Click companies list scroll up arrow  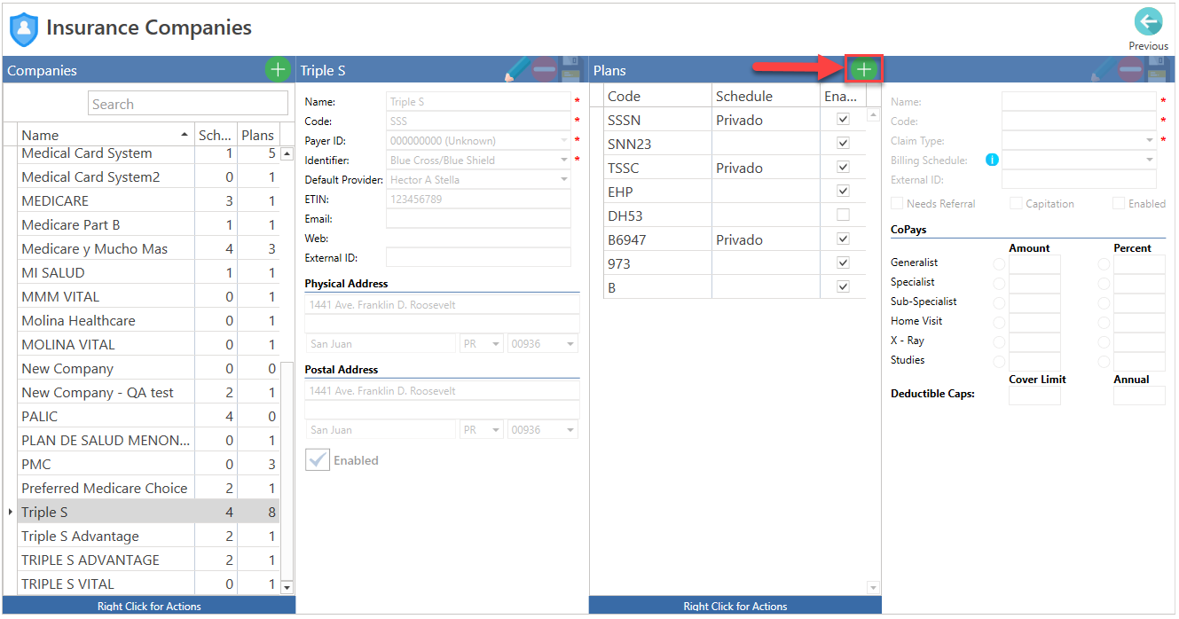pos(286,153)
